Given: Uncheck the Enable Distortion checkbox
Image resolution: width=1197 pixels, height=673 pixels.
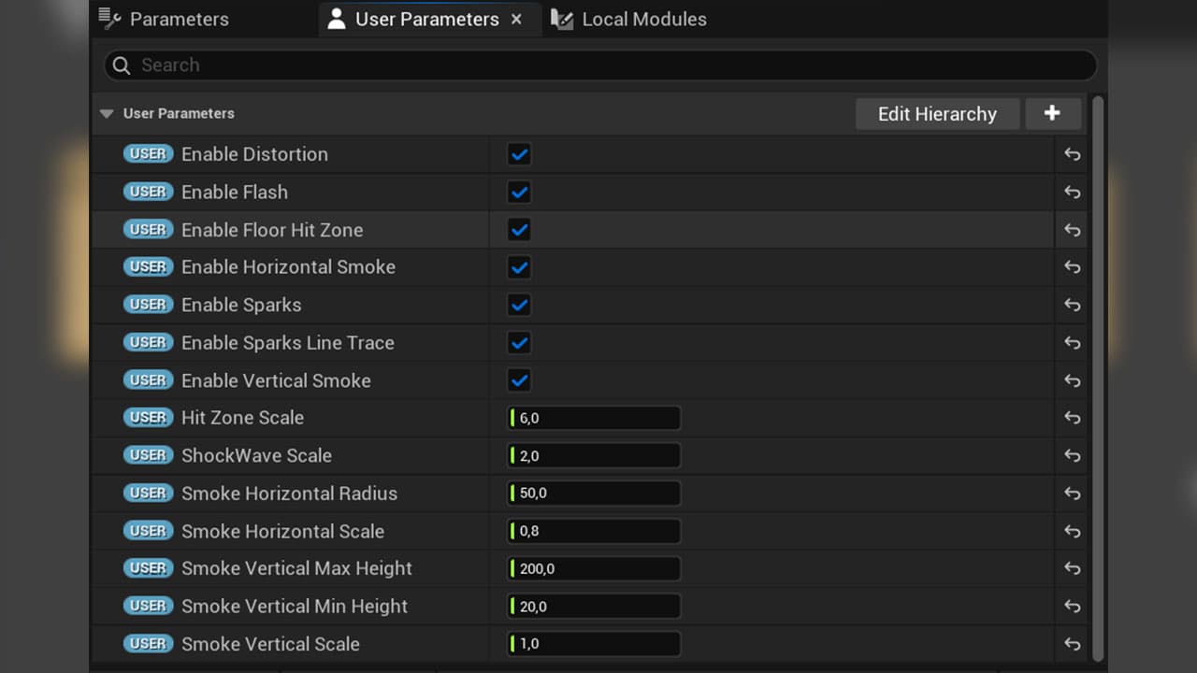Looking at the screenshot, I should 519,154.
